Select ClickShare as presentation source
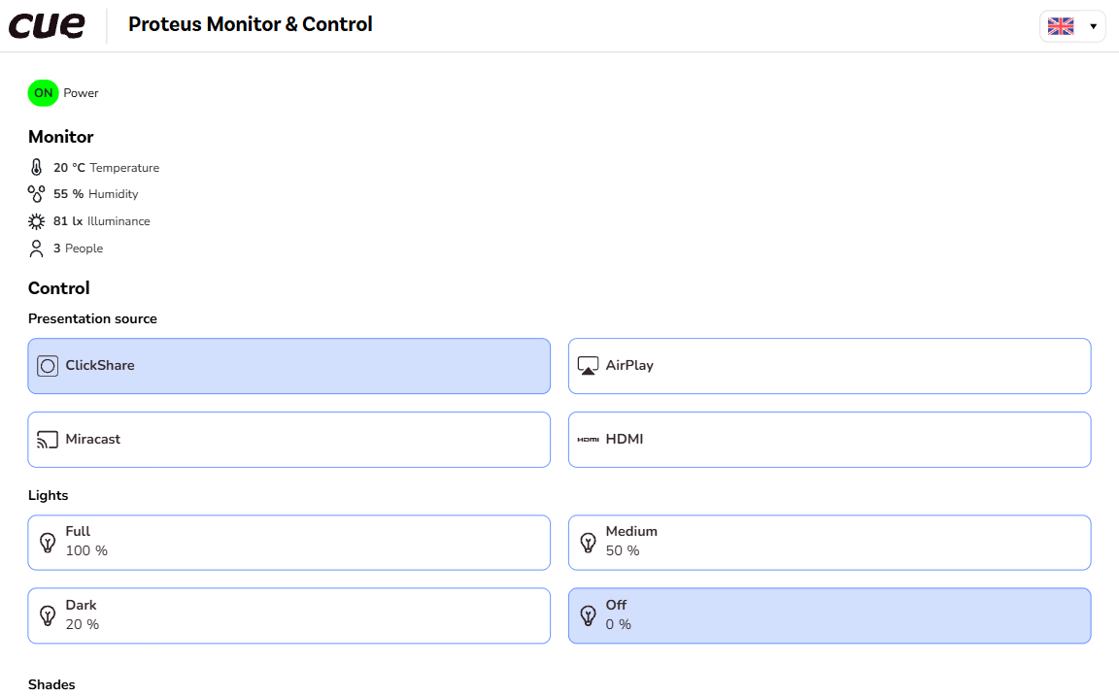Image resolution: width=1119 pixels, height=697 pixels. (x=289, y=366)
